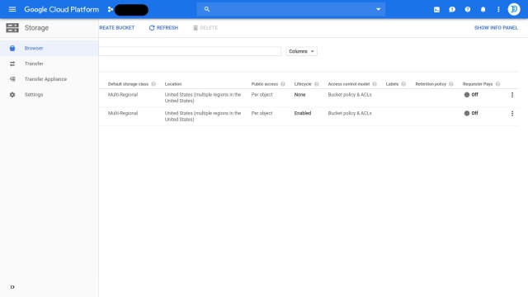Open Transfer Appliance in sidebar
The image size is (528, 297).
coord(49,79)
